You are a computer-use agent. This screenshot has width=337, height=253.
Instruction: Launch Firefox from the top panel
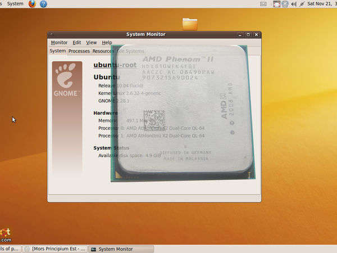tap(32, 4)
